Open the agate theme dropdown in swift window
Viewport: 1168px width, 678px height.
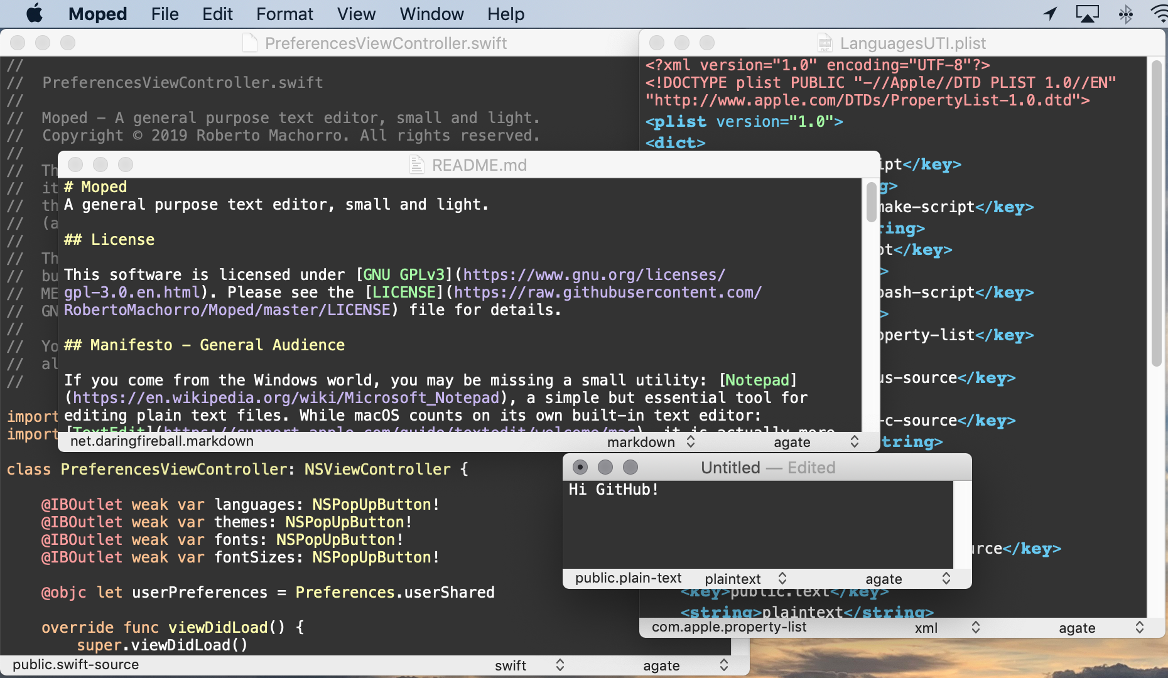tap(685, 665)
